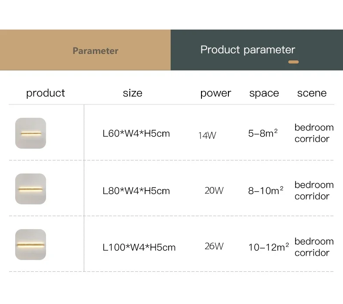
Task: Click the L100 lamp product thumbnail
Action: [31, 244]
